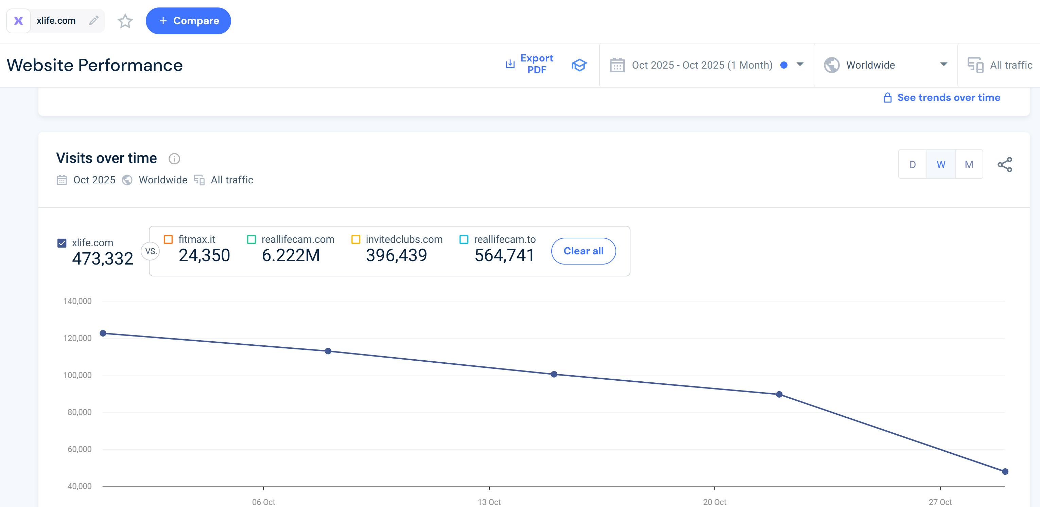Image resolution: width=1040 pixels, height=507 pixels.
Task: Click the calendar icon in date selector
Action: [617, 65]
